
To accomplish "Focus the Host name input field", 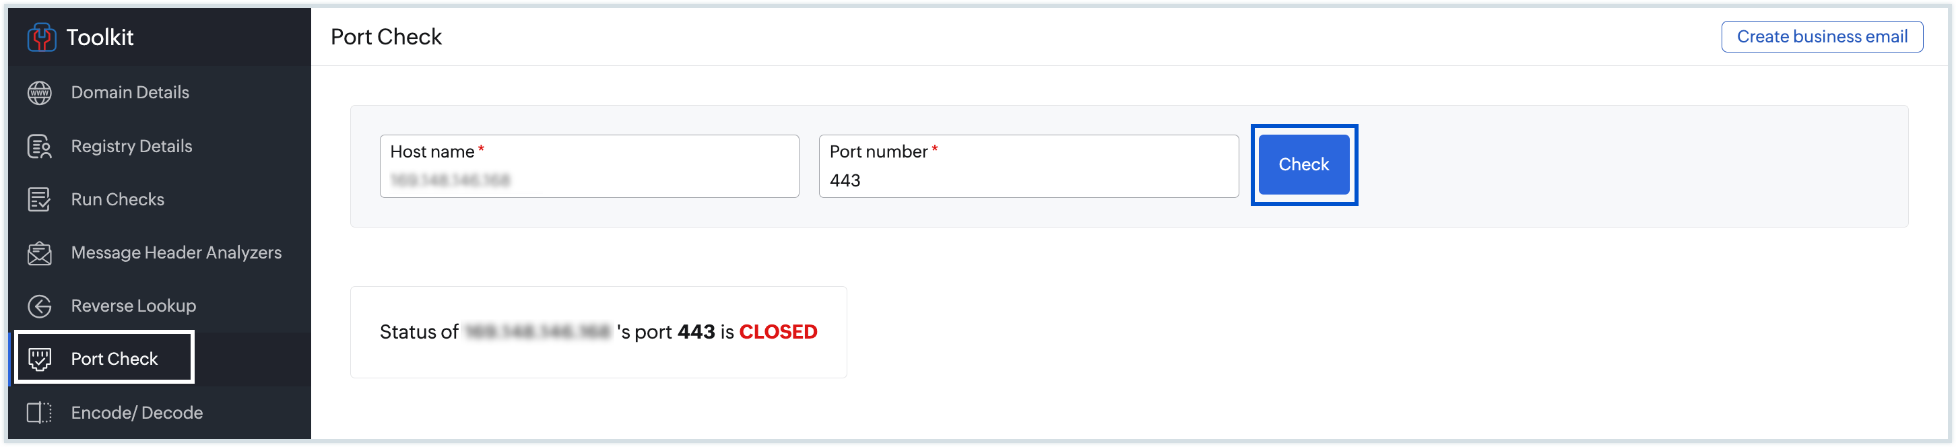I will click(x=589, y=179).
